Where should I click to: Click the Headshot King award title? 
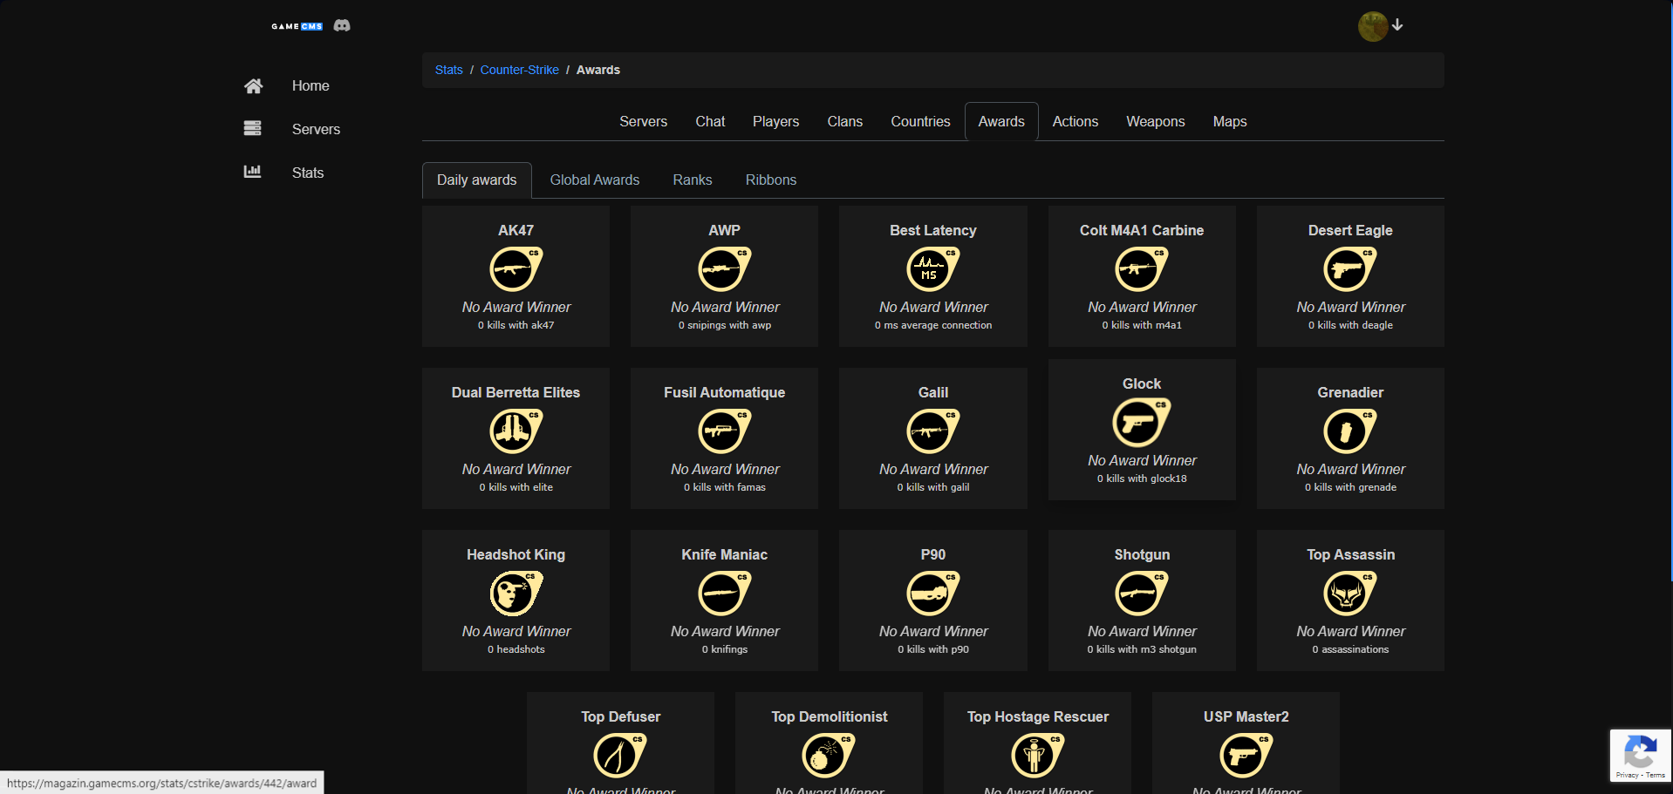tap(516, 554)
